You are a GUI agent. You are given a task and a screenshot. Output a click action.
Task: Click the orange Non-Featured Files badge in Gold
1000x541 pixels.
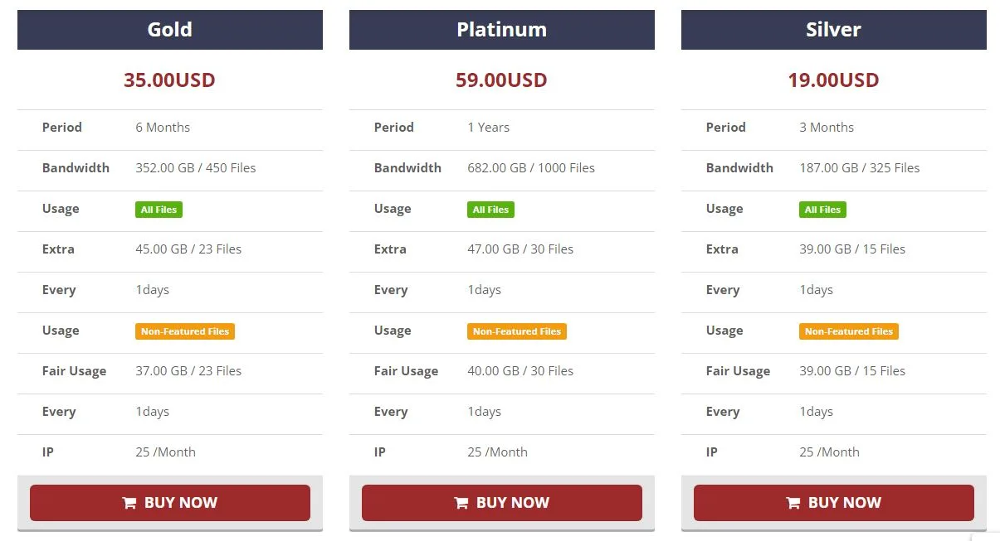tap(185, 331)
